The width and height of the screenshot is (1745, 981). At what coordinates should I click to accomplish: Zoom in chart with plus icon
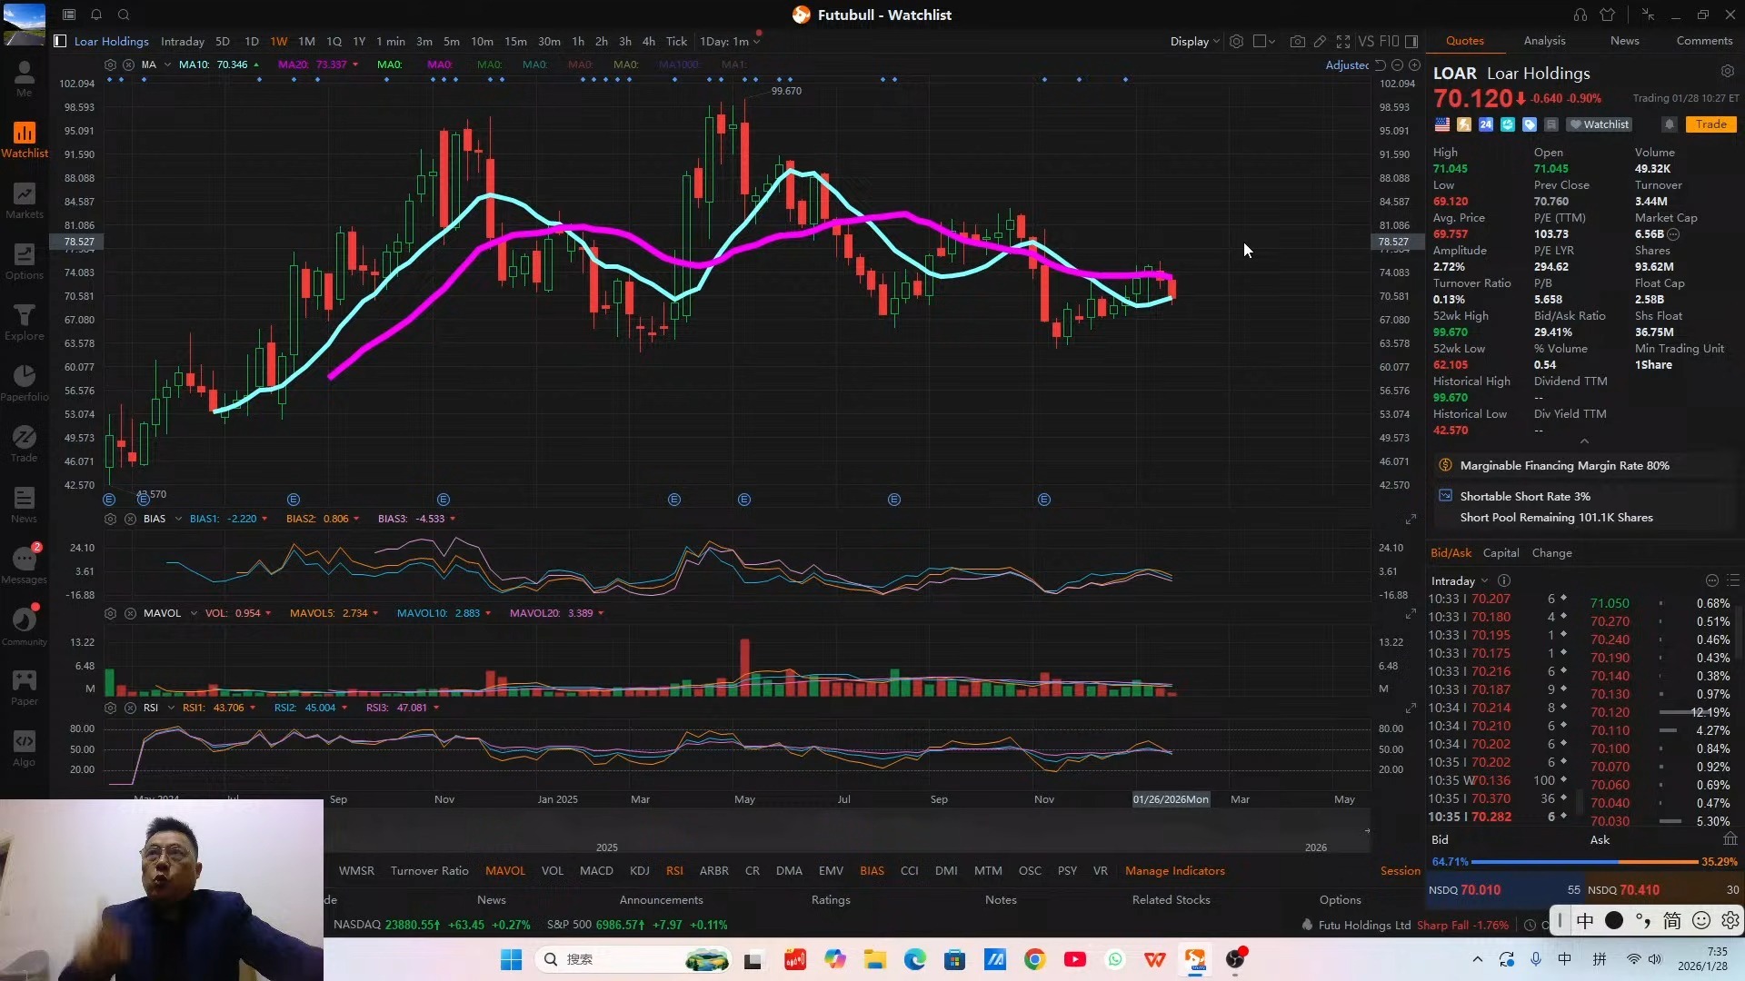pos(1414,64)
